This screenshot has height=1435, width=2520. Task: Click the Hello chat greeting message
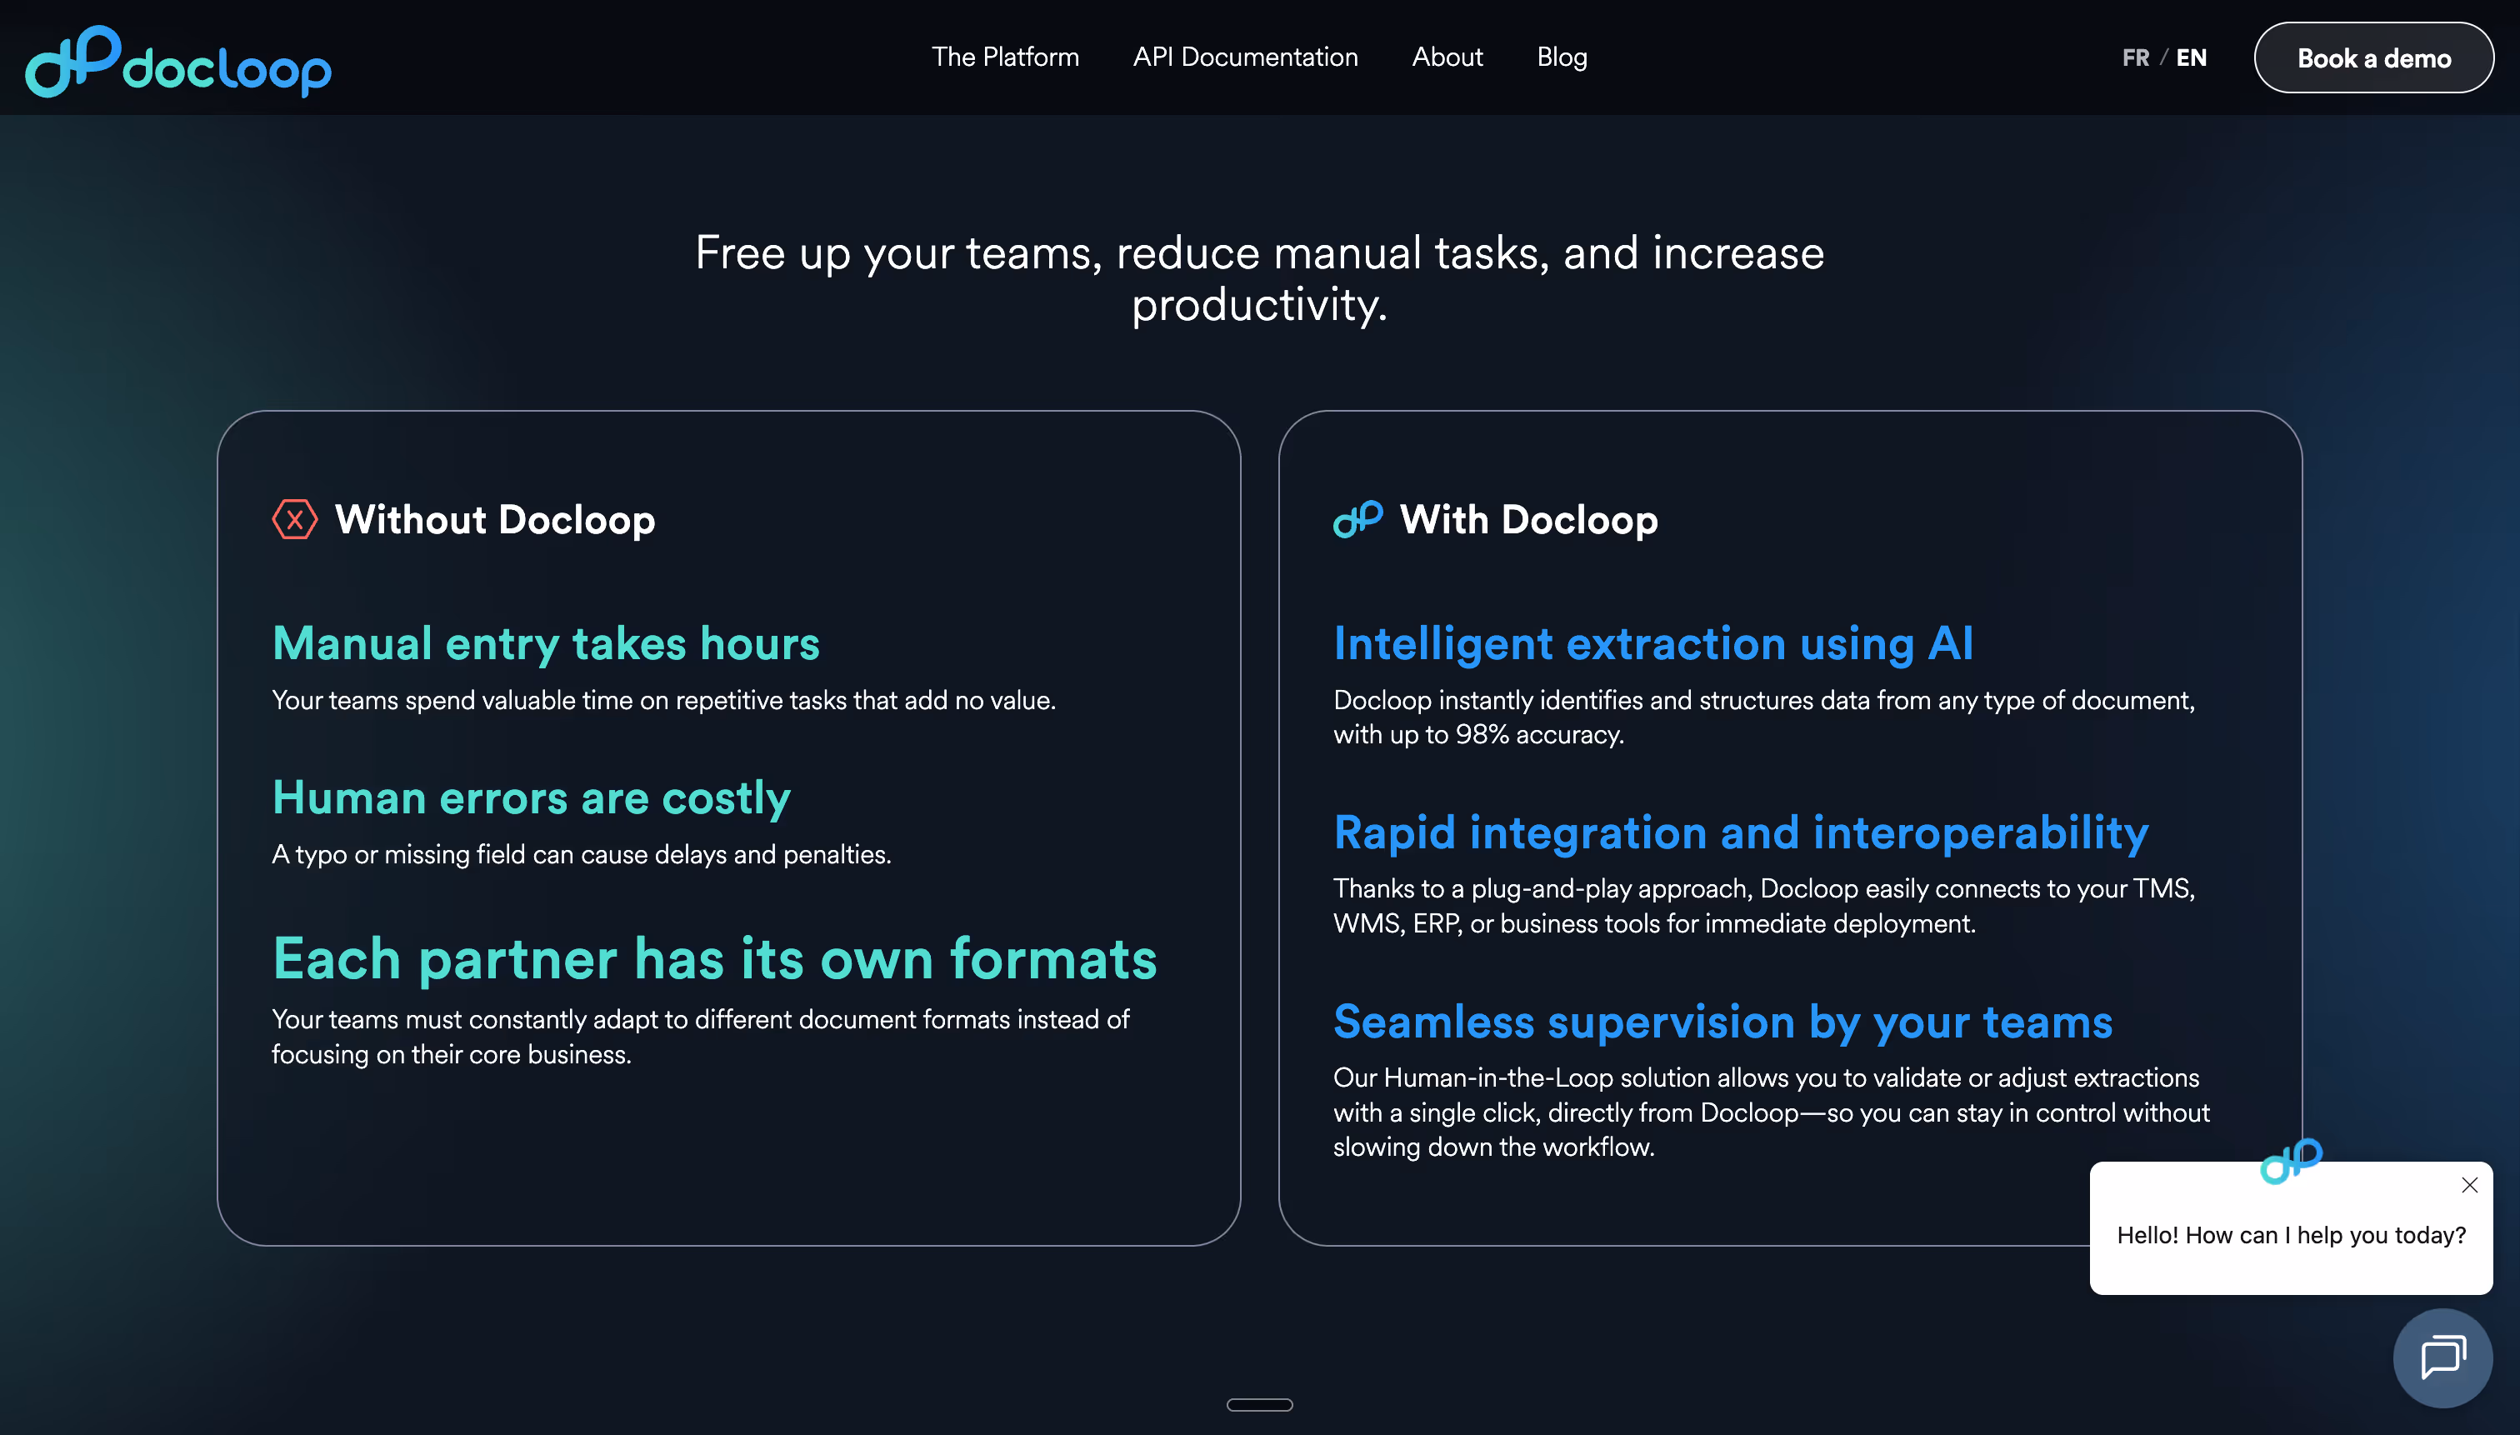tap(2290, 1235)
